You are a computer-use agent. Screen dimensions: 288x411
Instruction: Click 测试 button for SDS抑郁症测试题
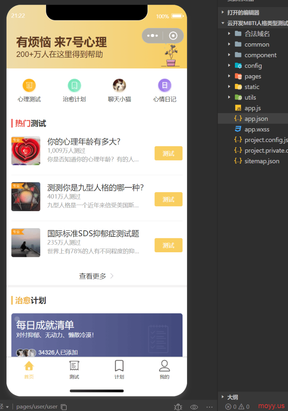point(168,245)
